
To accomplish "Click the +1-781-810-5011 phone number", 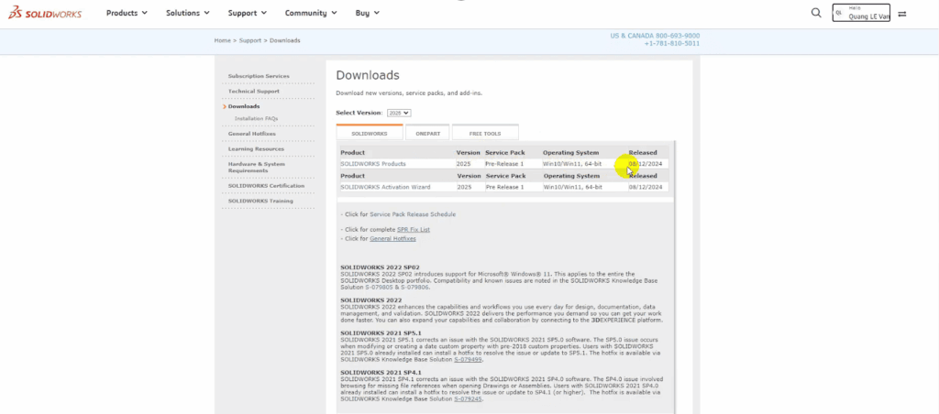I will click(x=672, y=44).
